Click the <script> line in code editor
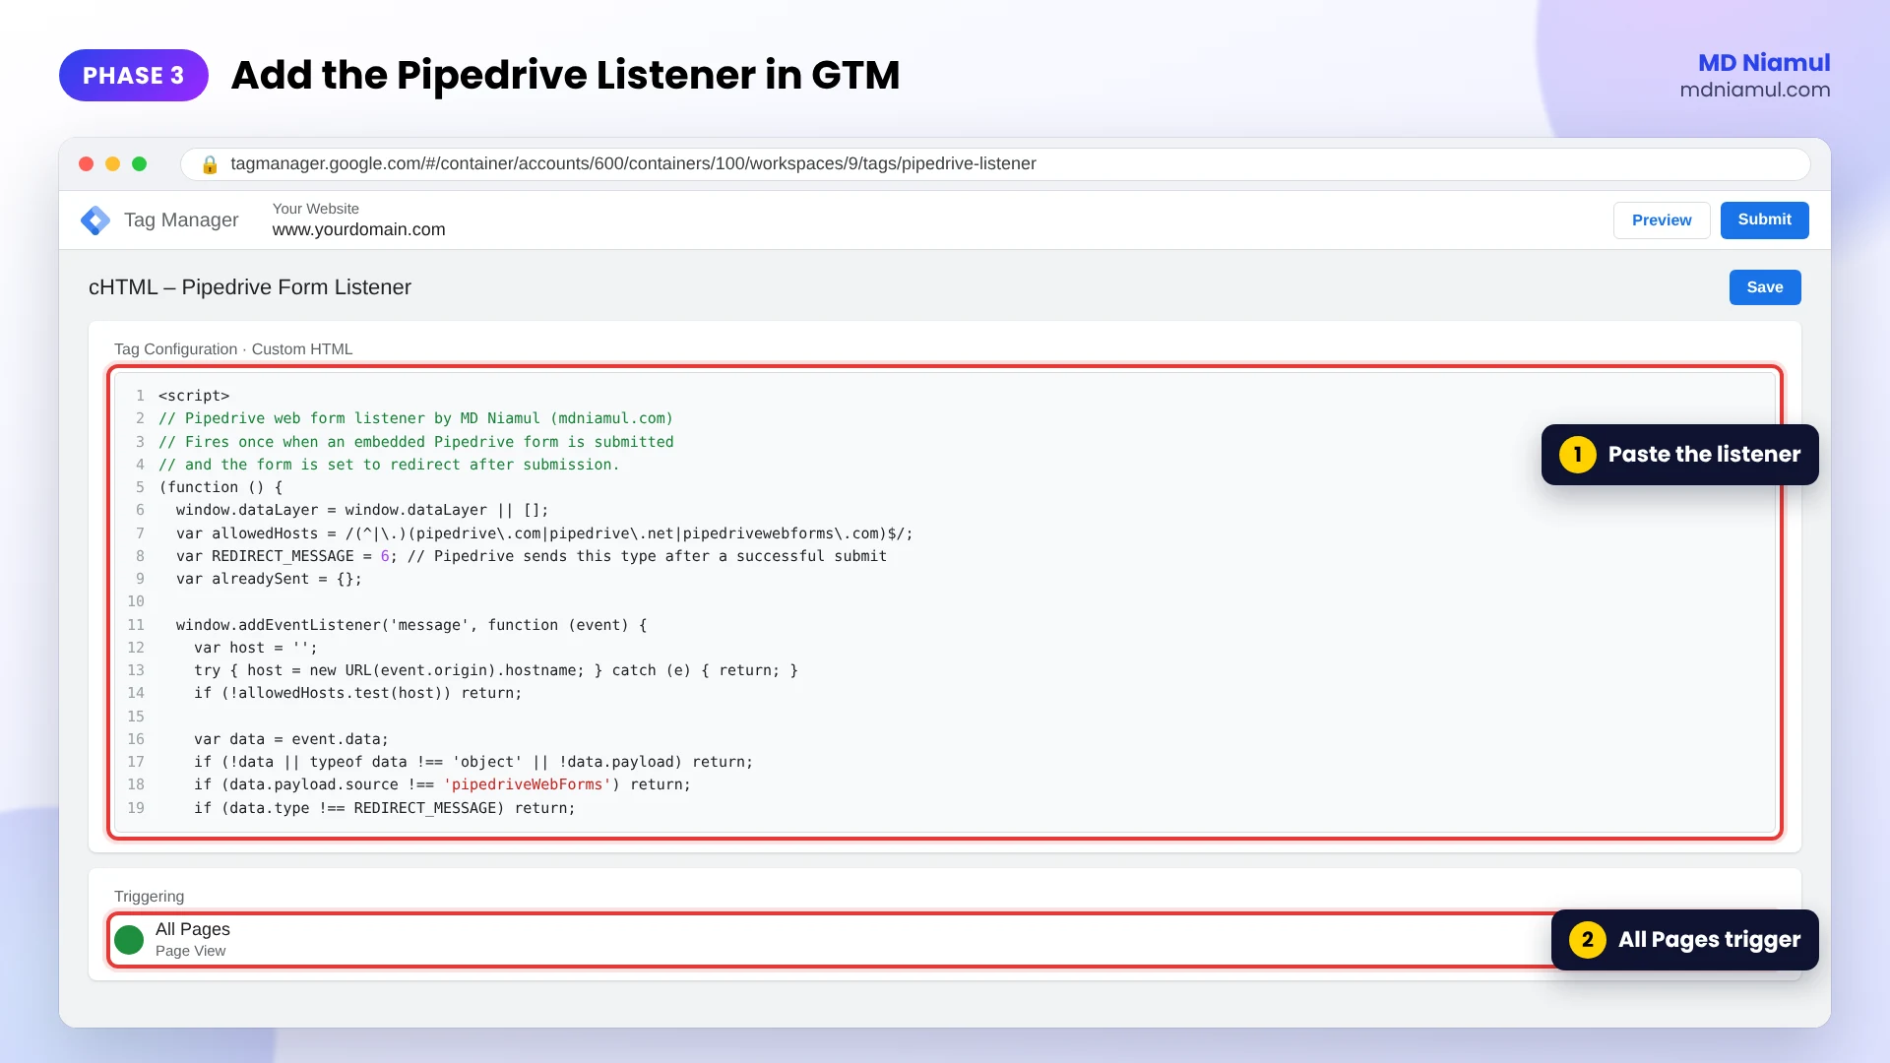This screenshot has width=1890, height=1063. coord(194,396)
